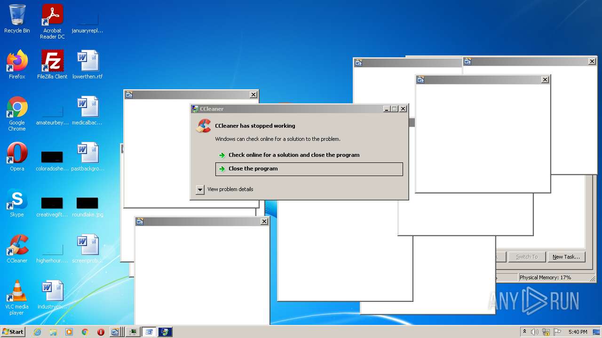Open the Start menu

tap(13, 332)
